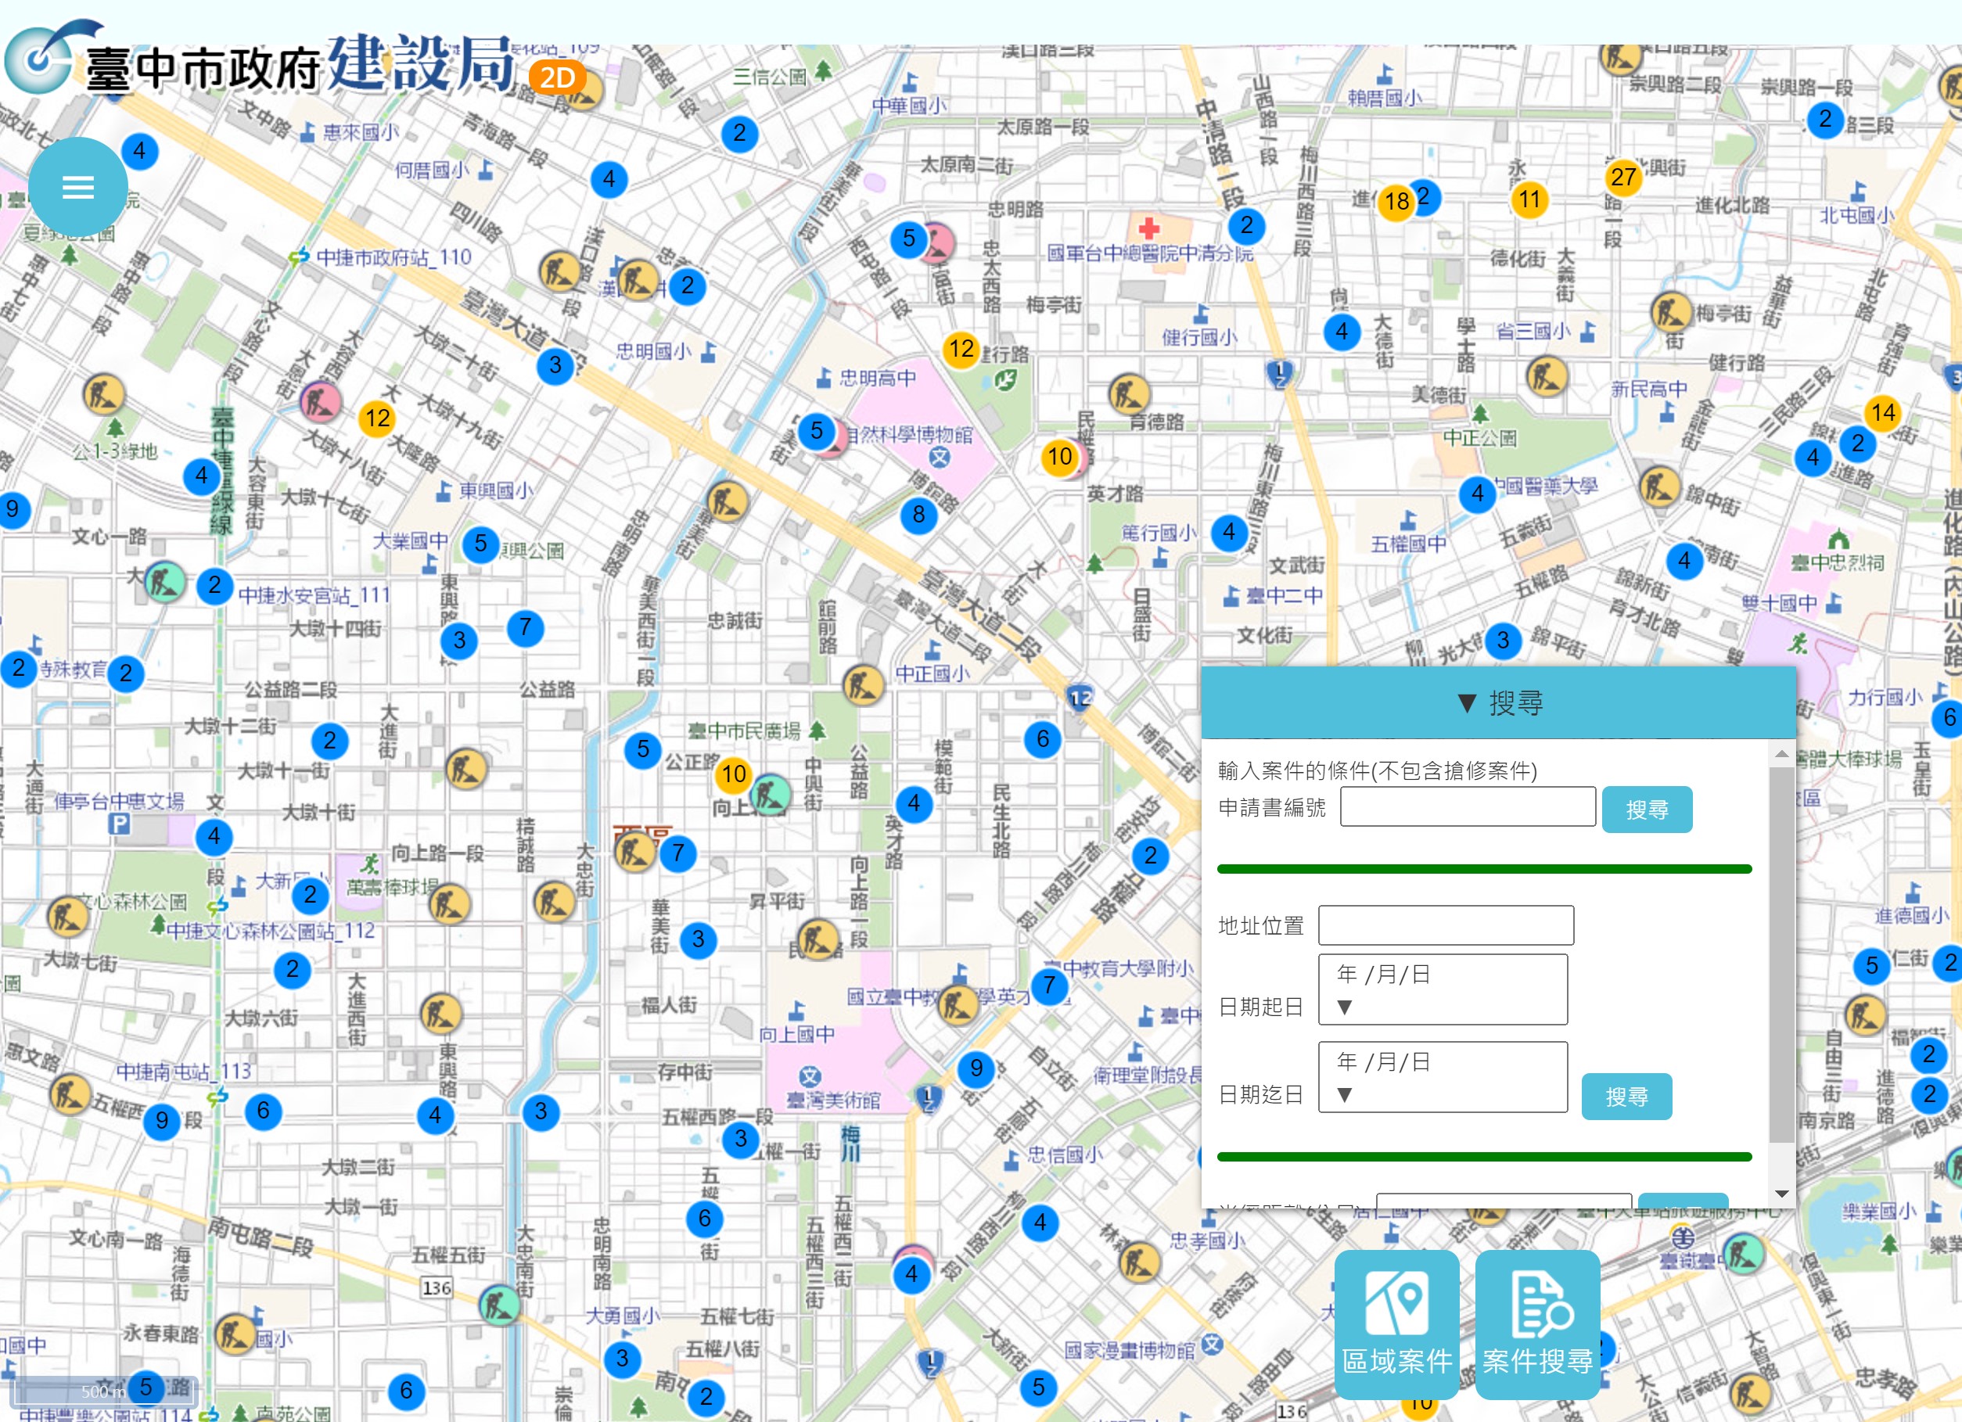The width and height of the screenshot is (1962, 1422).
Task: Open the 日期起日 date picker
Action: 1442,989
